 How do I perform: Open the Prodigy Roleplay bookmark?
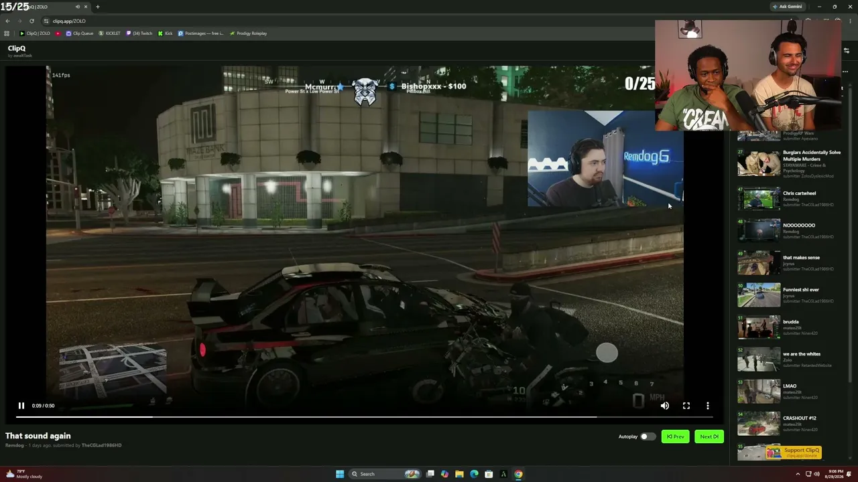click(248, 33)
